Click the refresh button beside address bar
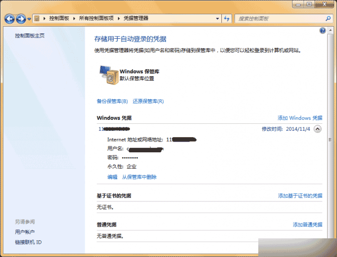 227,18
